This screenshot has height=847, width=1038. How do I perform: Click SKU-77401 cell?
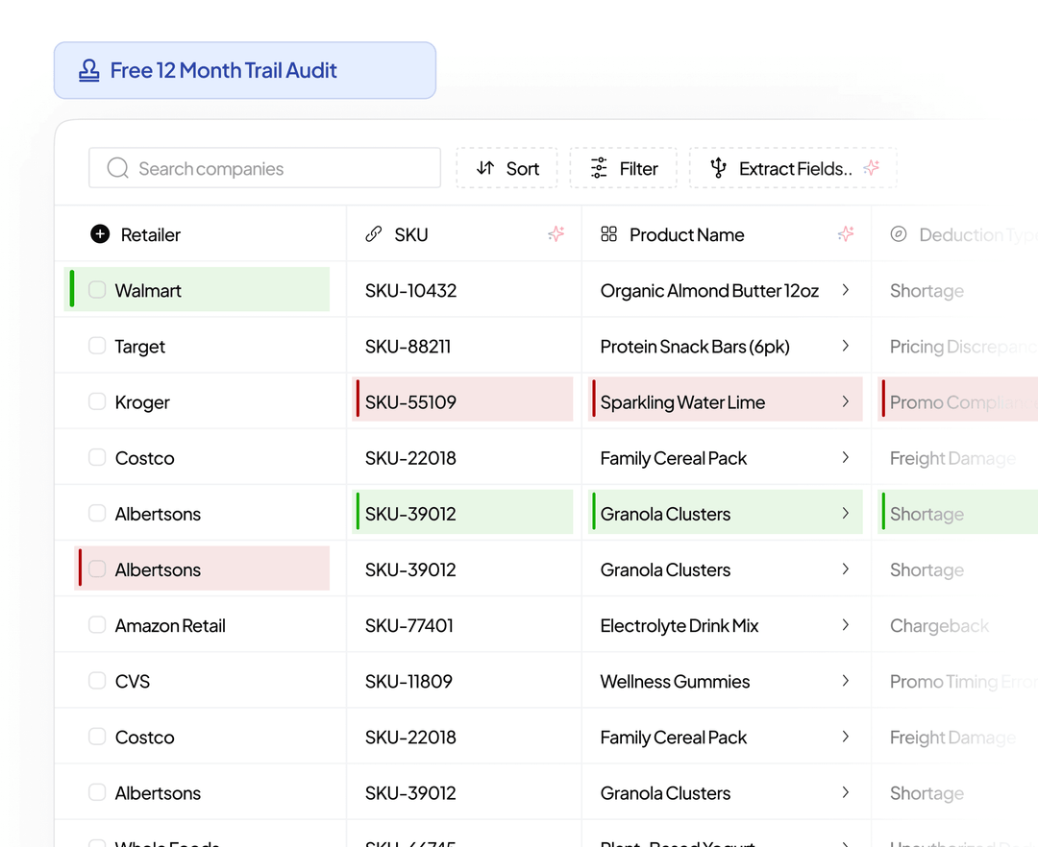[x=464, y=625]
